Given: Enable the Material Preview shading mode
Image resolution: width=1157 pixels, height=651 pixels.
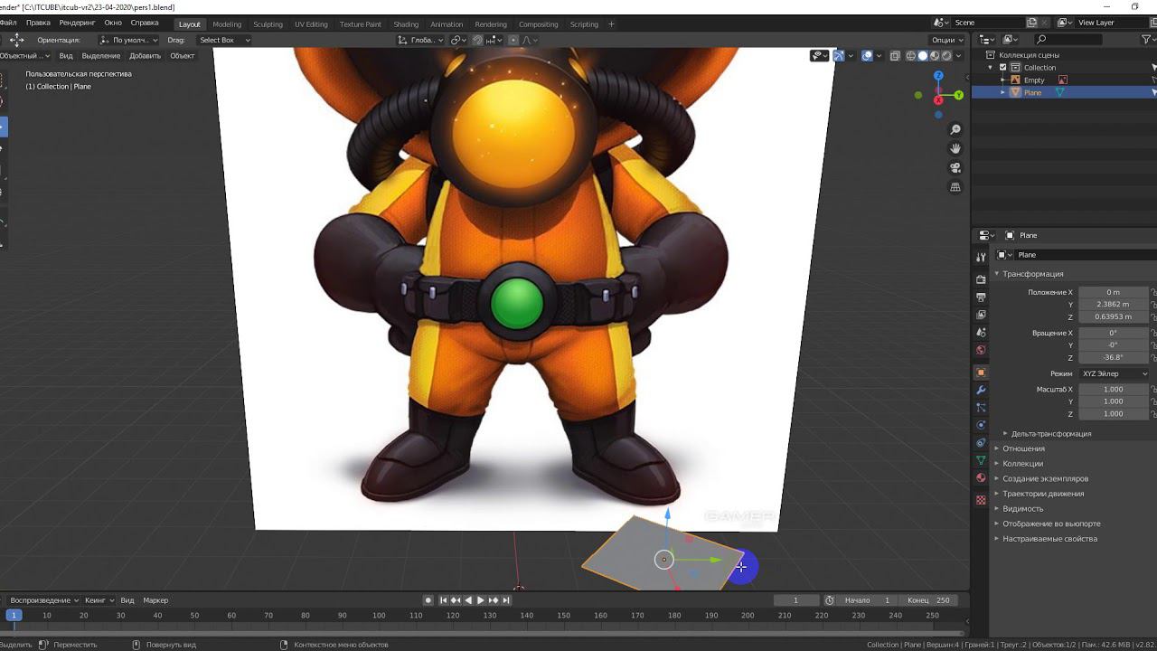Looking at the screenshot, I should [x=935, y=56].
